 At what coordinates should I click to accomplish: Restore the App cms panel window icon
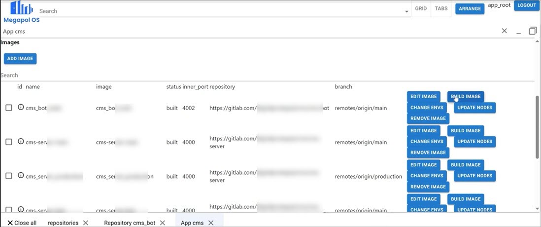[533, 31]
